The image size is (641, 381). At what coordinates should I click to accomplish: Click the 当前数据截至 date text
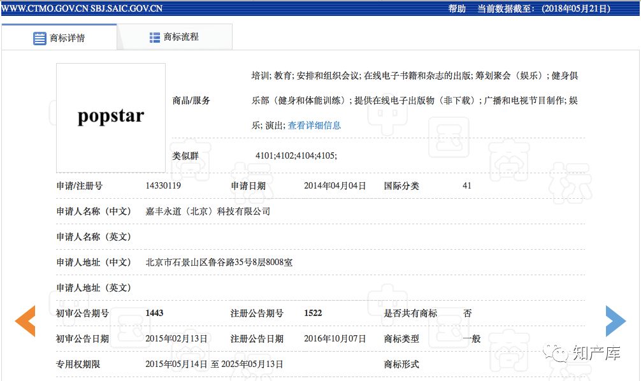tap(544, 8)
